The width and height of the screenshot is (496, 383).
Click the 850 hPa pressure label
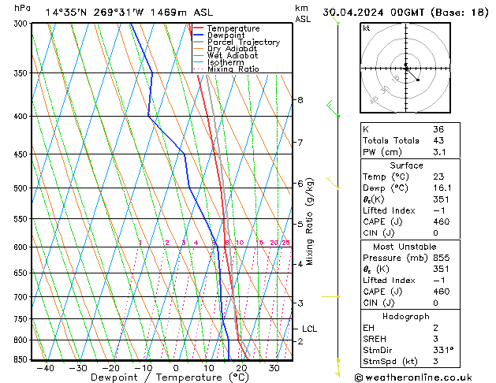point(22,359)
